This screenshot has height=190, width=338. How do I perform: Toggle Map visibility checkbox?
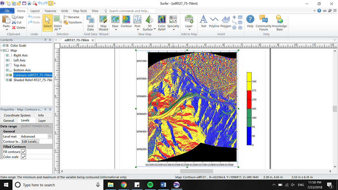click(x=4, y=50)
